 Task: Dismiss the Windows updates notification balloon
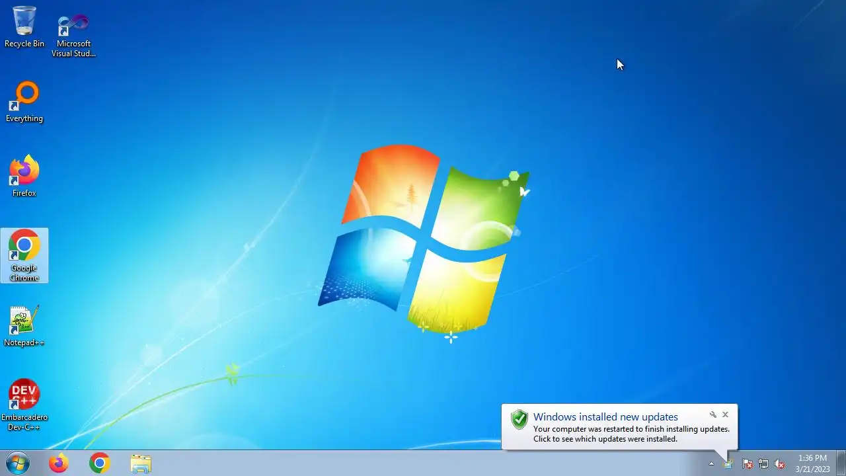(x=725, y=415)
